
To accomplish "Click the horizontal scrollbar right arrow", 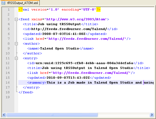I will coord(152,115).
